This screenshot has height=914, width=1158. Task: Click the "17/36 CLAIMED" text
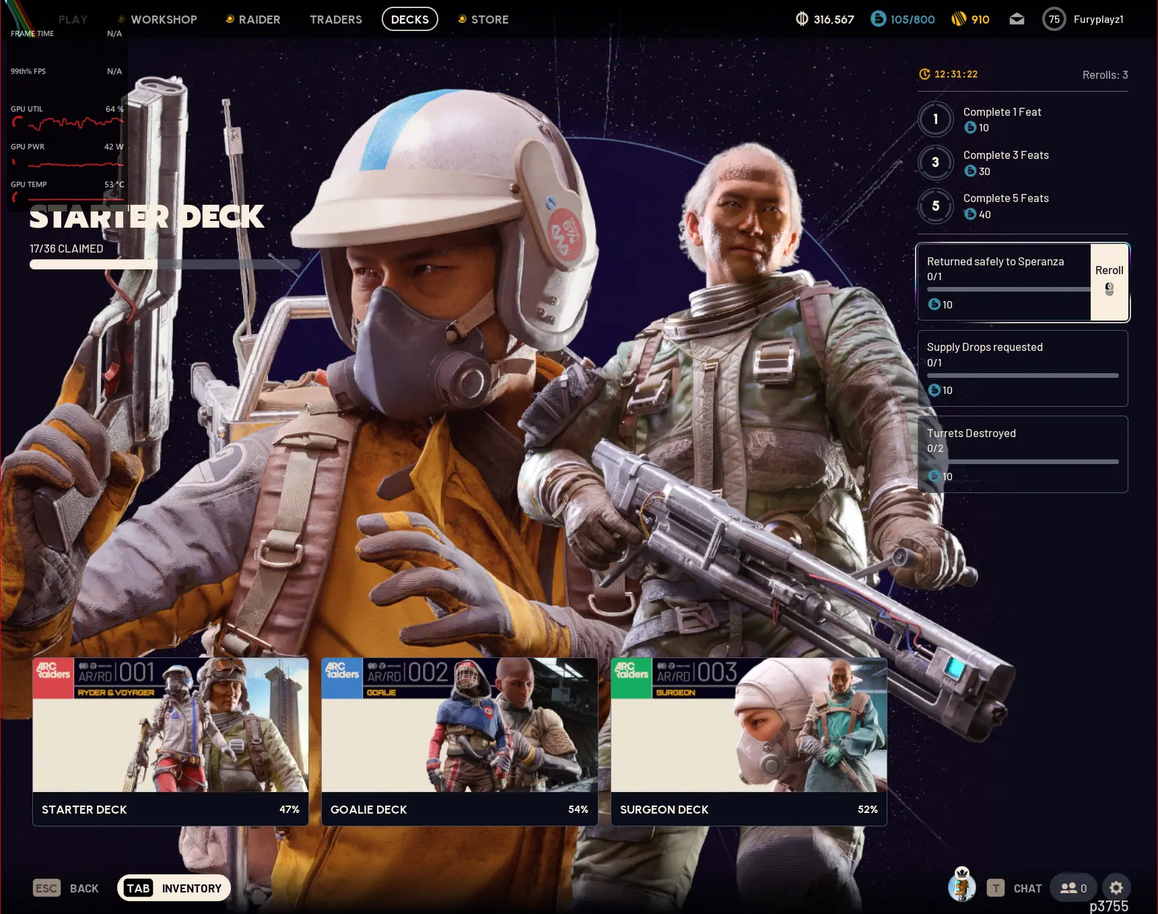pos(67,249)
